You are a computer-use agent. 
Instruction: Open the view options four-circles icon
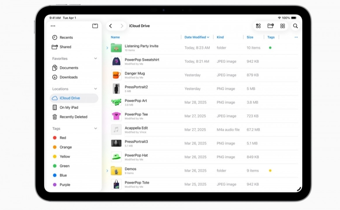[x=258, y=26]
